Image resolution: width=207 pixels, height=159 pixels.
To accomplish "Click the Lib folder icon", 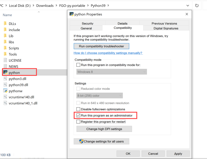I will [x=5, y=36].
